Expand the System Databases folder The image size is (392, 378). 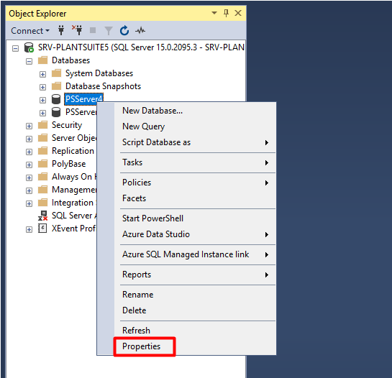pyautogui.click(x=42, y=74)
